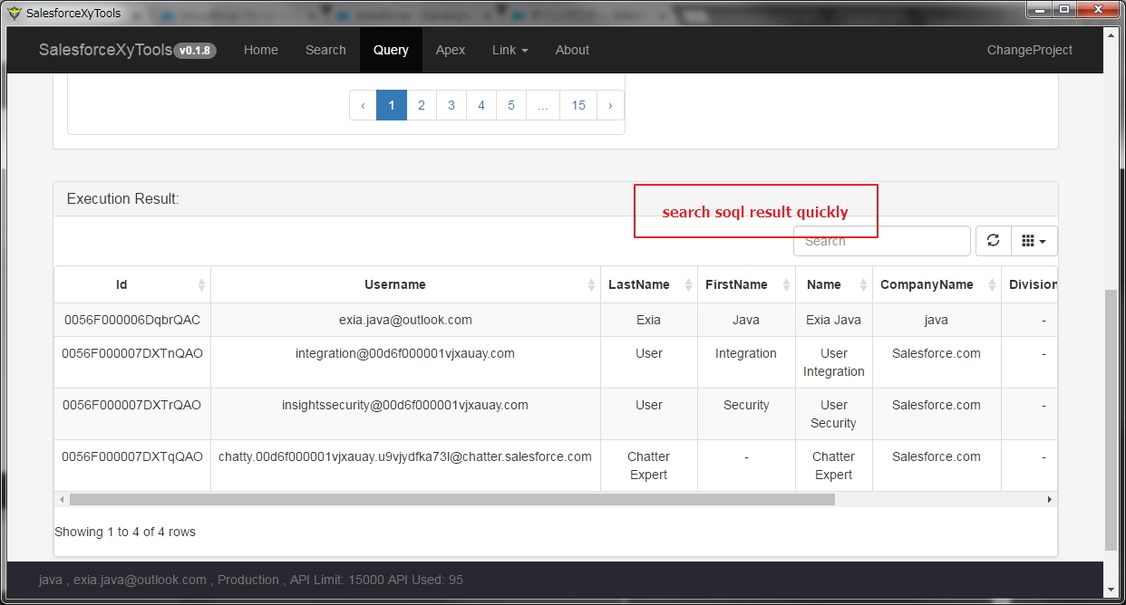
Task: Go to page 4 in pagination
Action: point(481,105)
